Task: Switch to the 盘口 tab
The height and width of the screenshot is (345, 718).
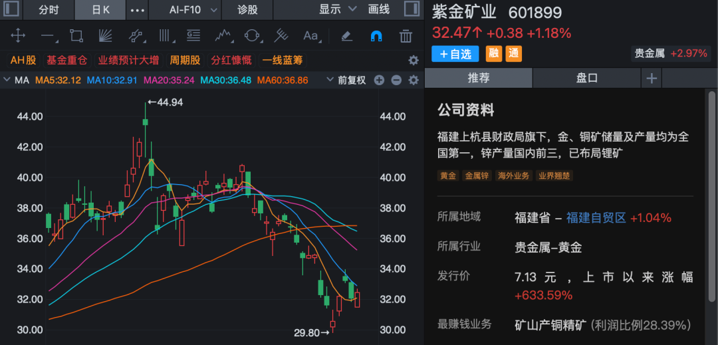Action: [586, 78]
